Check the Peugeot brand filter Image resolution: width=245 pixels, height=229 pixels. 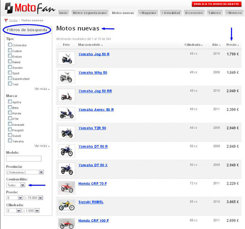10,130
